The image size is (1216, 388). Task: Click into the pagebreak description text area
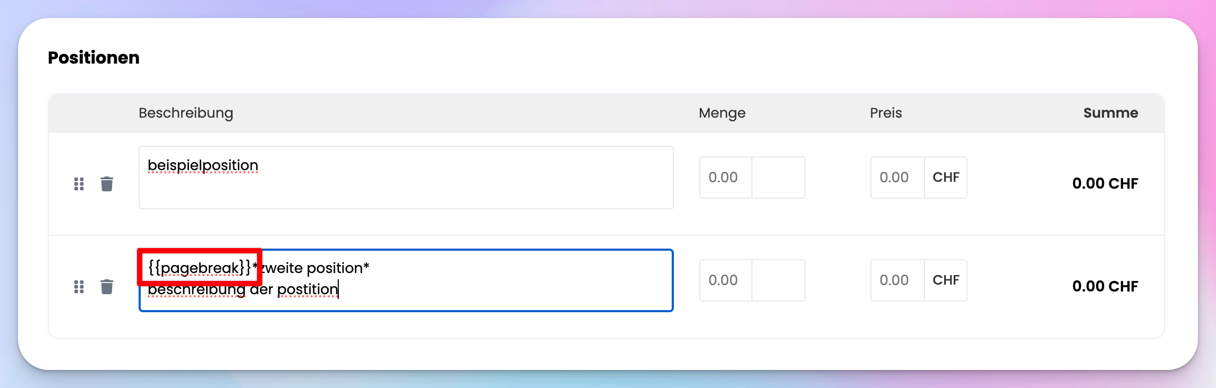tap(406, 280)
